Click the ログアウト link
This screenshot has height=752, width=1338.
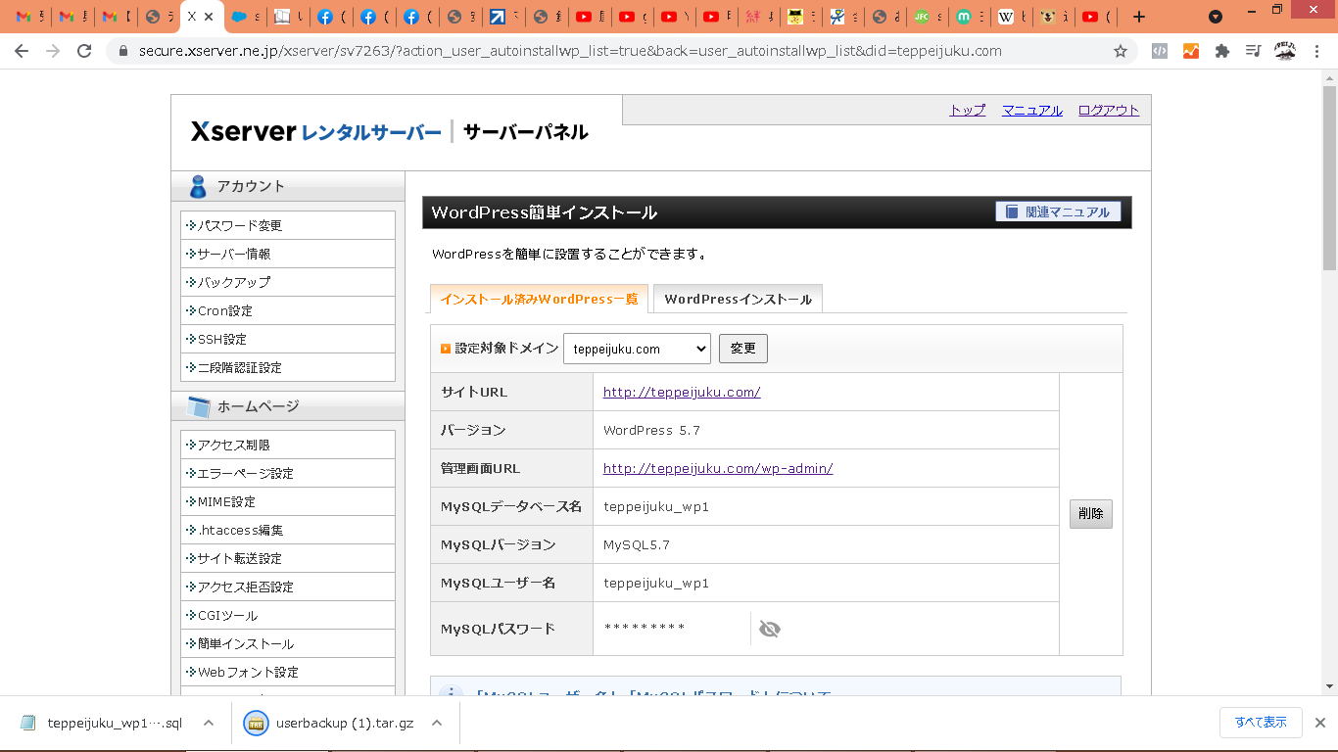[1109, 110]
